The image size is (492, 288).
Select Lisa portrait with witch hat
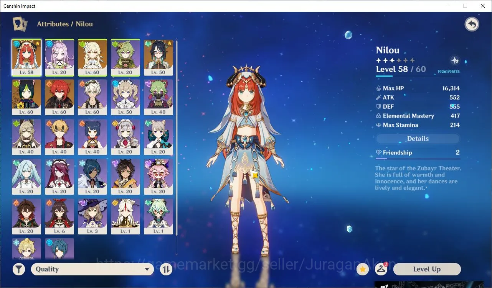pyautogui.click(x=92, y=217)
